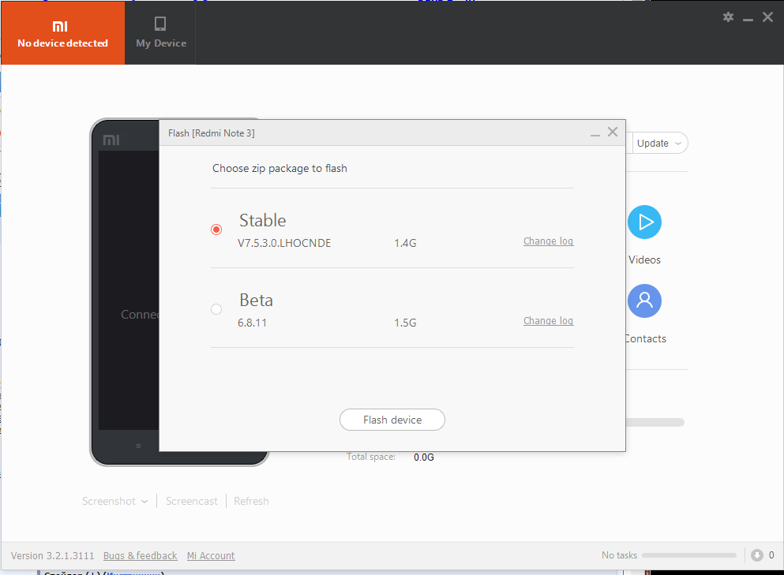The height and width of the screenshot is (575, 784).
Task: Open the Videos play icon
Action: pos(644,222)
